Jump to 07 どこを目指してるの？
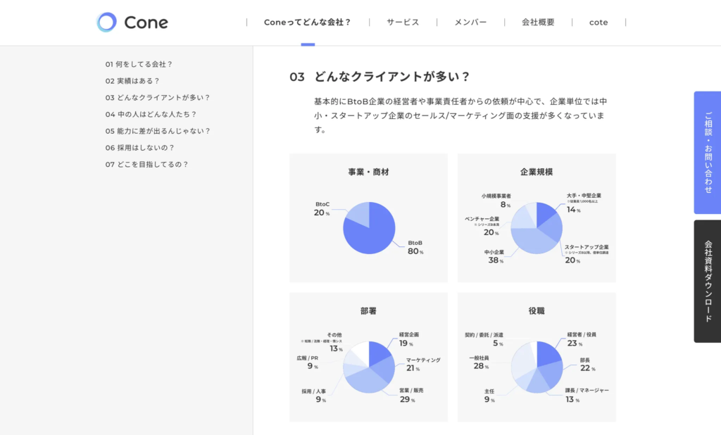Image resolution: width=721 pixels, height=435 pixels. pyautogui.click(x=146, y=165)
